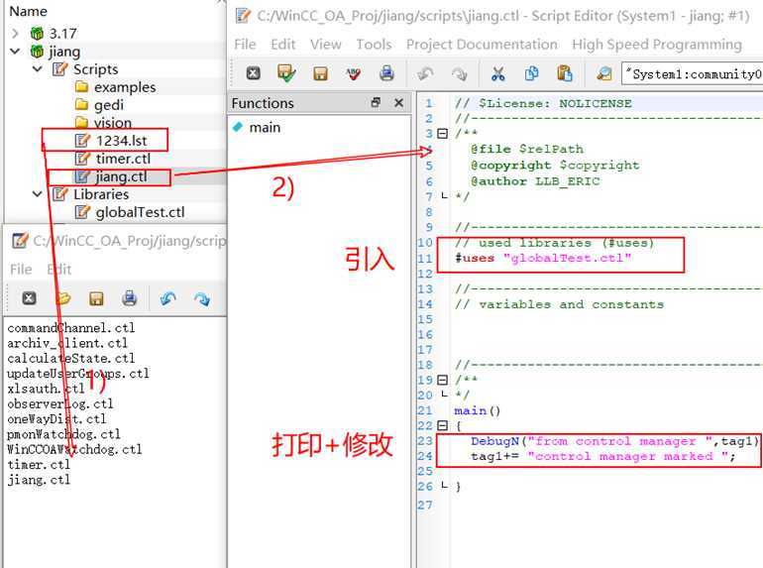Image resolution: width=763 pixels, height=568 pixels.
Task: Click calculateState.ctl line in list file
Action: coord(71,358)
